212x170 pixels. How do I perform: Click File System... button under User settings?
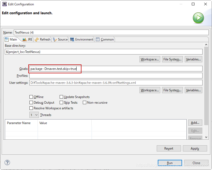(x=172, y=90)
